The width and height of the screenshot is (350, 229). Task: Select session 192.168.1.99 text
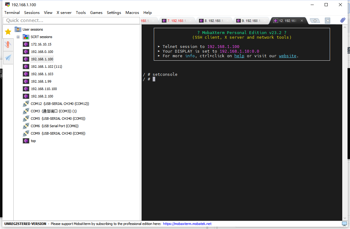click(x=41, y=81)
